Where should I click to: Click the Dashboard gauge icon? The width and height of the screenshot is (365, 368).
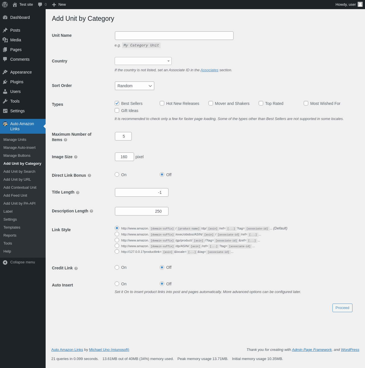(x=5, y=17)
